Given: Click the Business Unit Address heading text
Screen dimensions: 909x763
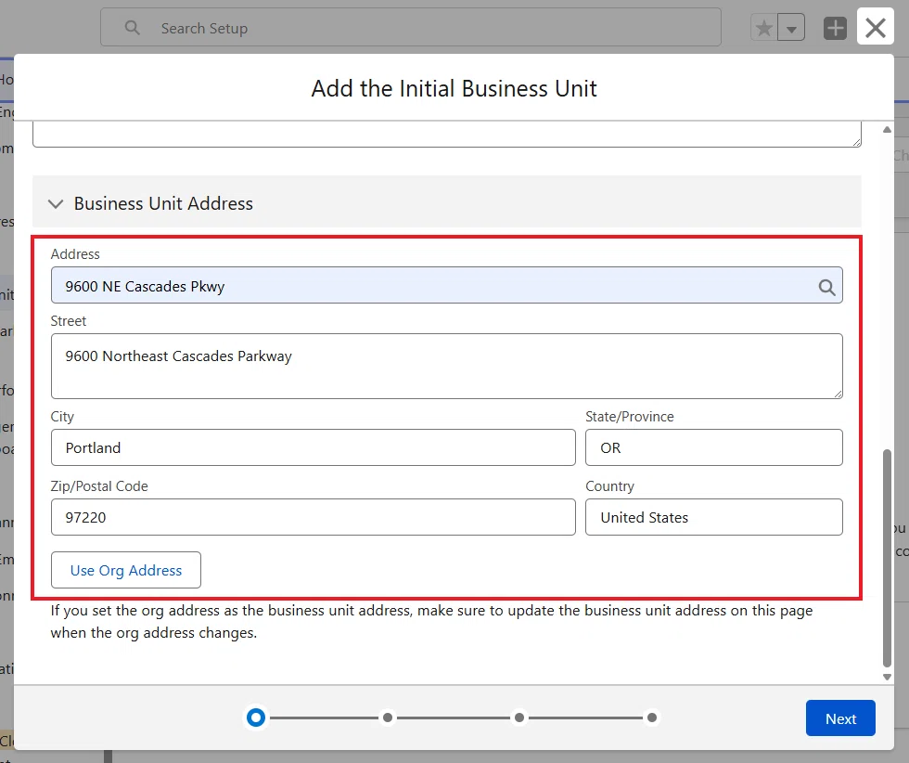Looking at the screenshot, I should click(x=163, y=203).
